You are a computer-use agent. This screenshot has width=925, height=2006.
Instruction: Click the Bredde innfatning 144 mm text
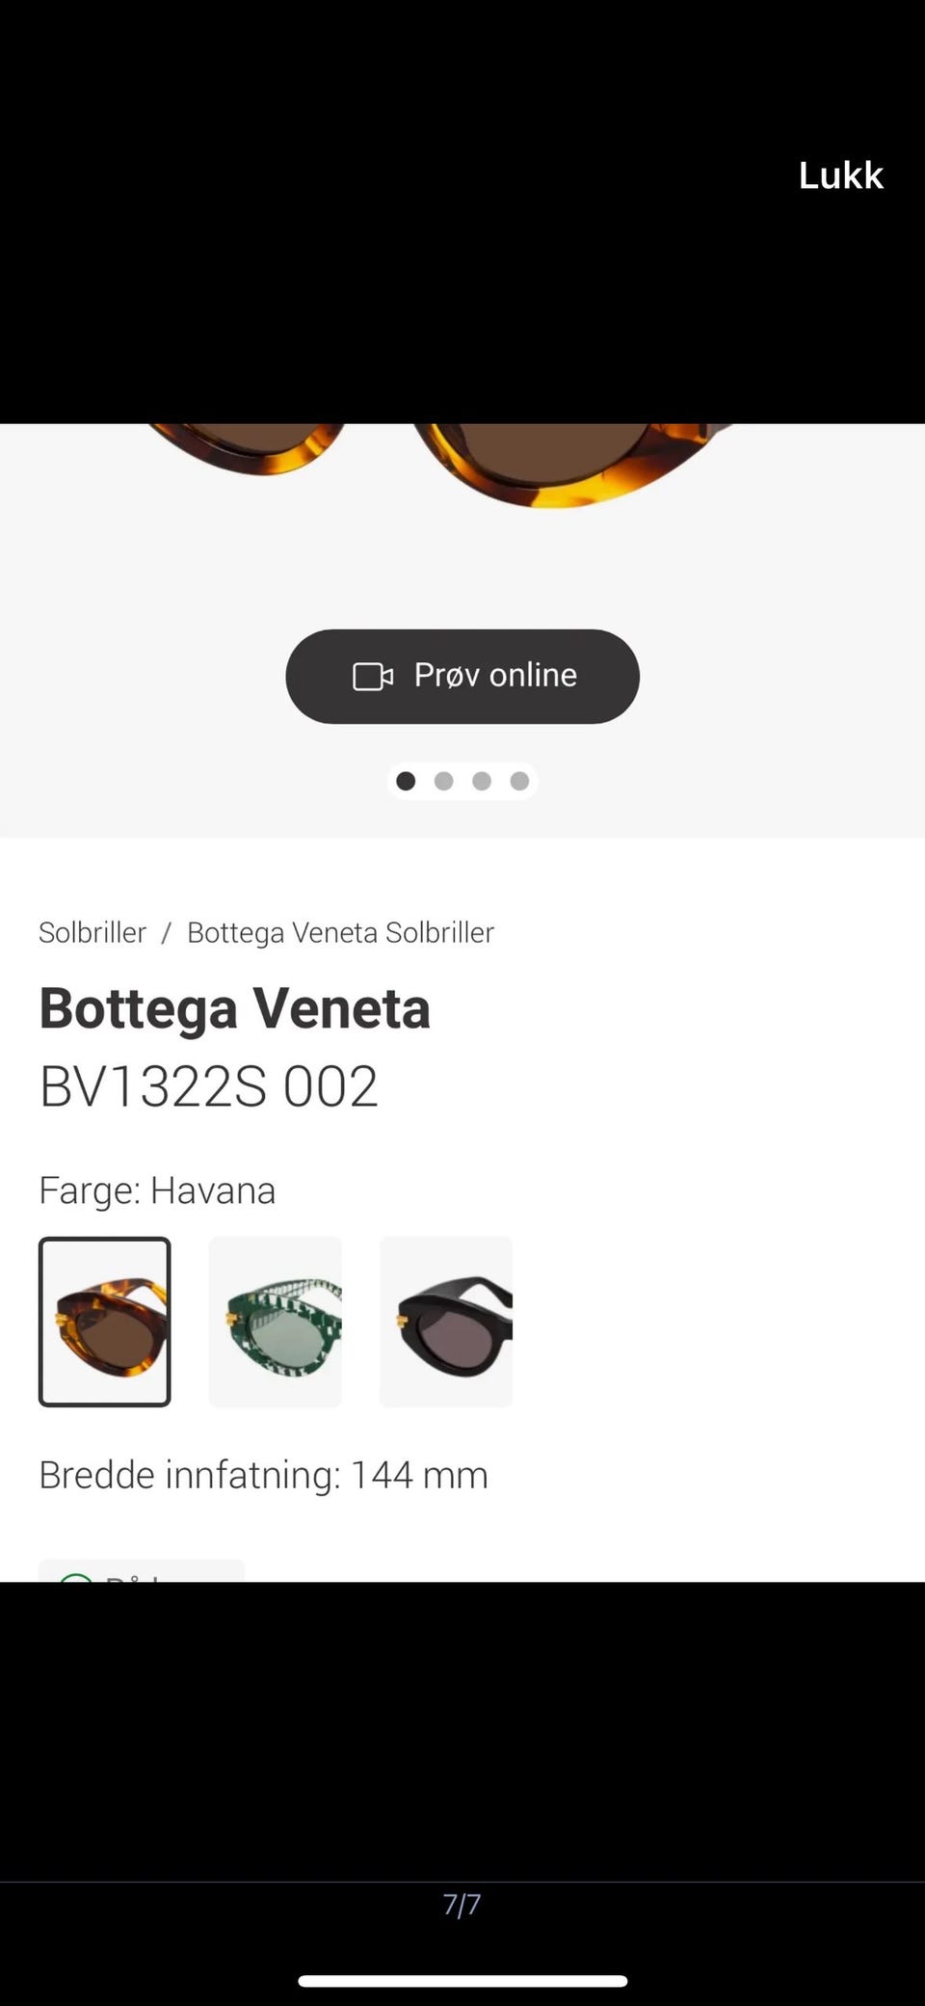pyautogui.click(x=263, y=1475)
